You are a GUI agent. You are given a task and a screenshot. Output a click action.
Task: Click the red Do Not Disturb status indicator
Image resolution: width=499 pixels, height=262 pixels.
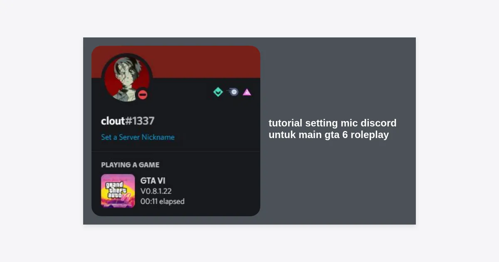pos(143,95)
